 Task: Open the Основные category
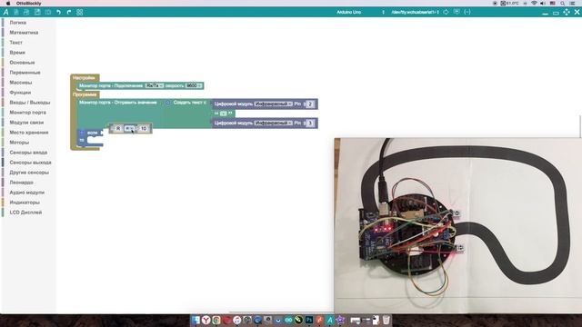point(22,63)
